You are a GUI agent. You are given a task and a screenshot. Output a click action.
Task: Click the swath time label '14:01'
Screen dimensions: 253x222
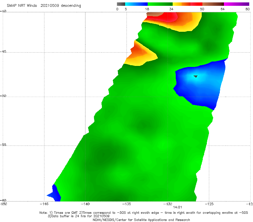(x=177, y=207)
